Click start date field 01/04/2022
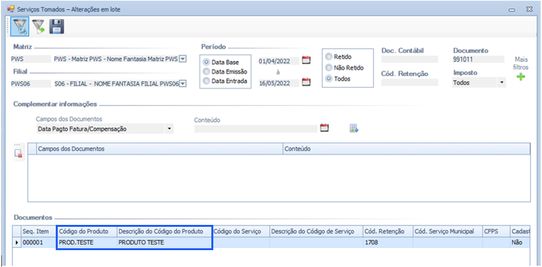 click(279, 61)
